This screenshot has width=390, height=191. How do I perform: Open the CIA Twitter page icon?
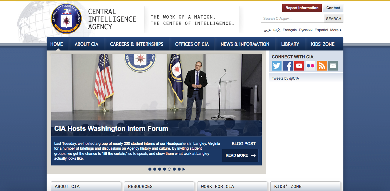(x=277, y=66)
